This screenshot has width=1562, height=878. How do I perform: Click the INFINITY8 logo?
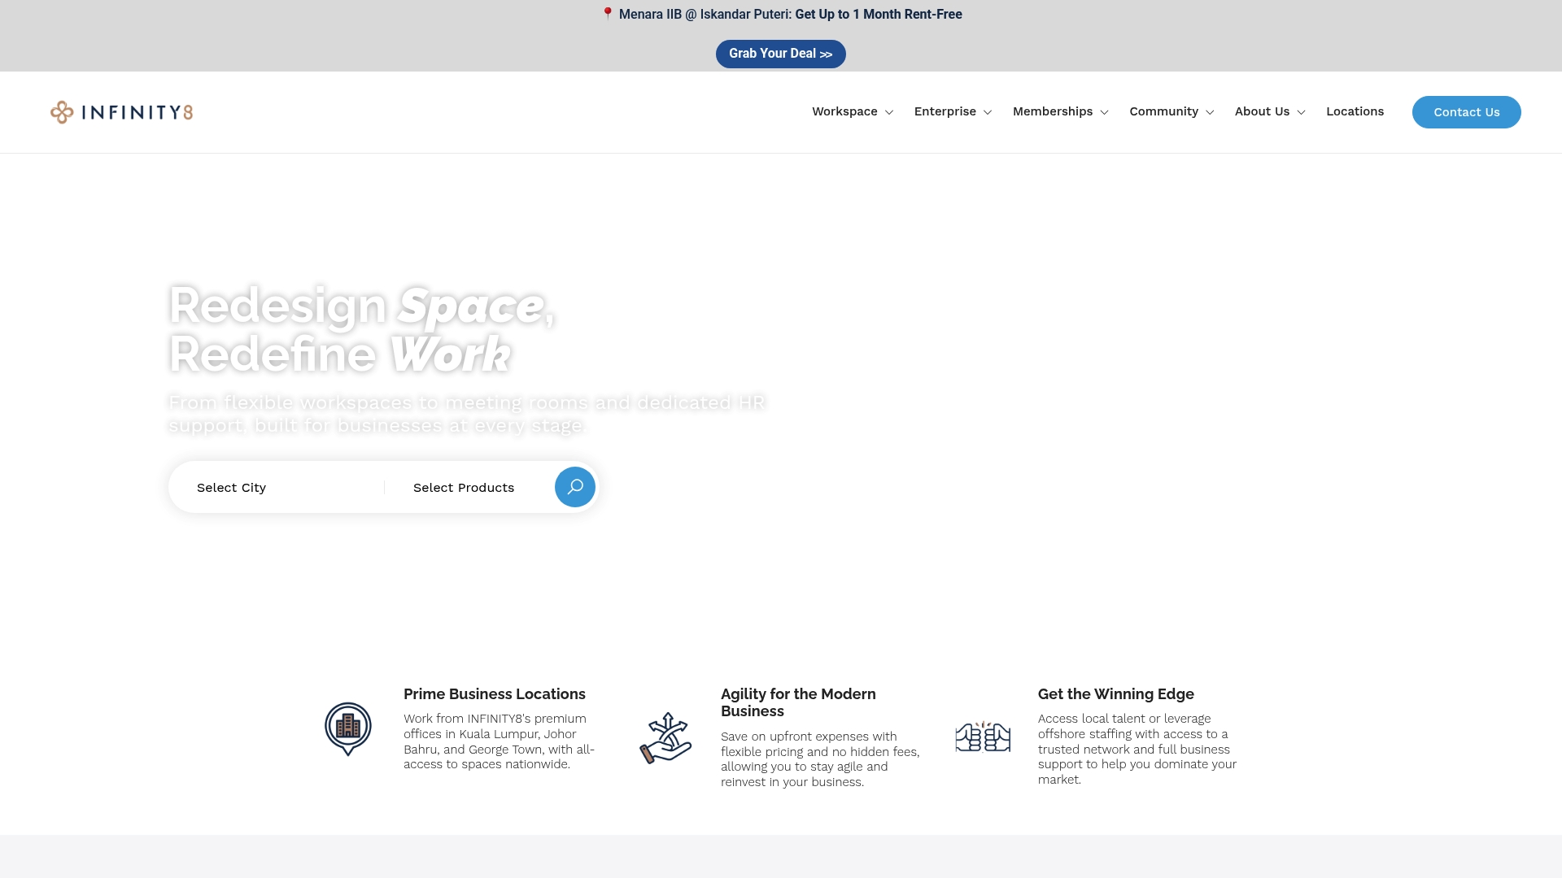[121, 112]
